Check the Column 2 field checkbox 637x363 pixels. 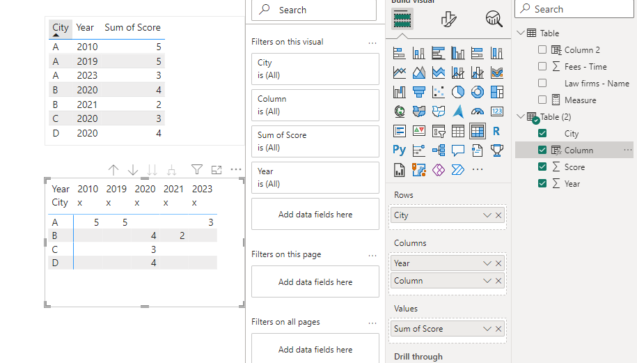(542, 49)
